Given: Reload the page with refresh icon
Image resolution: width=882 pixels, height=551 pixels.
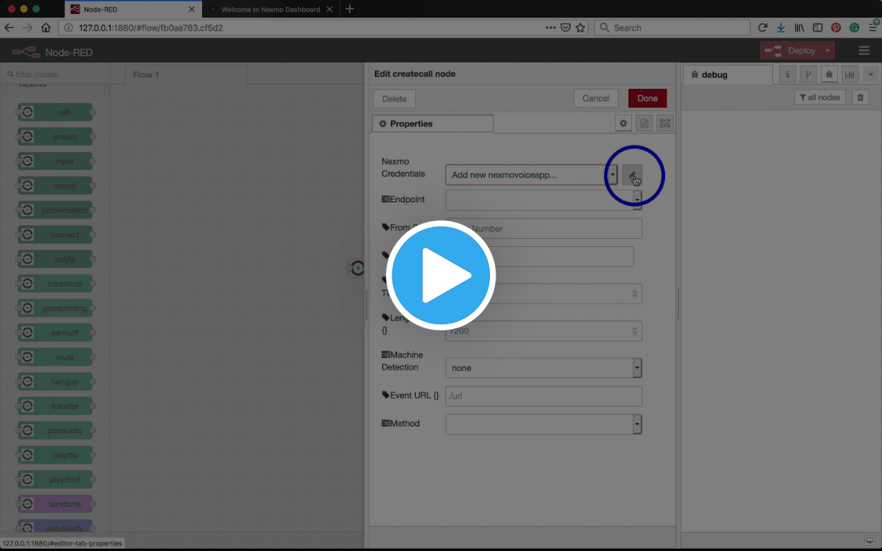Looking at the screenshot, I should click(x=763, y=28).
